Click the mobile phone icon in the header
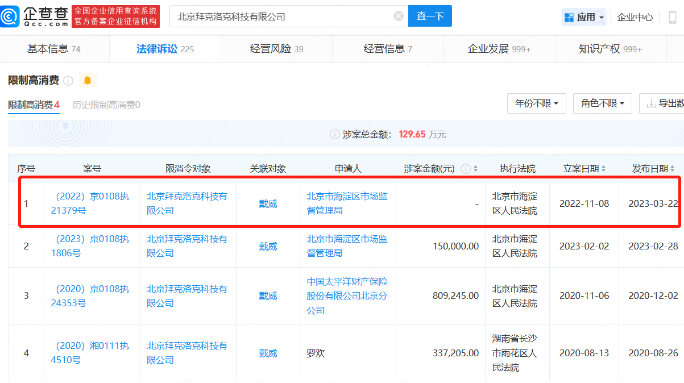684x383 pixels. [673, 17]
